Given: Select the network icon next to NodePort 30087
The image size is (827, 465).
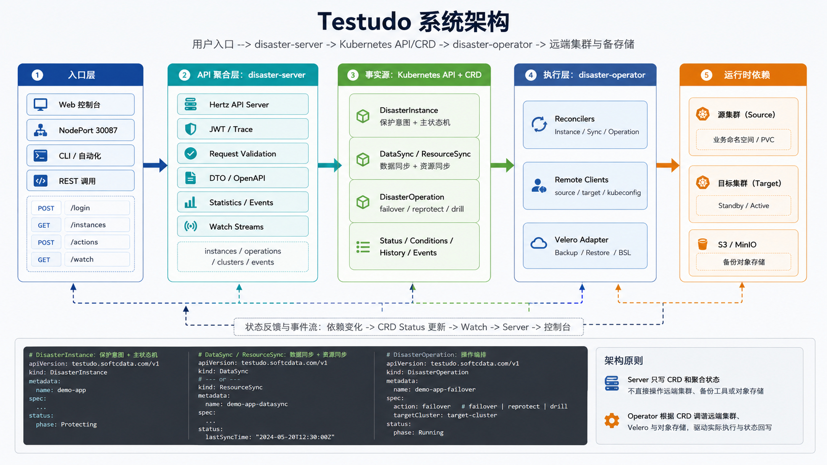Looking at the screenshot, I should [x=41, y=130].
